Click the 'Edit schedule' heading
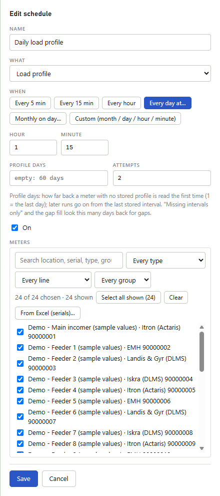Viewport: 220px width, 496px height. pos(30,14)
